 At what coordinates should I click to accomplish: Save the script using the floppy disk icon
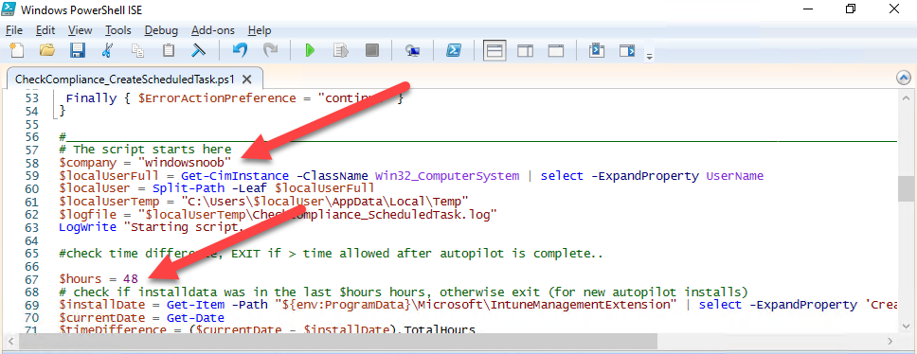[x=78, y=51]
